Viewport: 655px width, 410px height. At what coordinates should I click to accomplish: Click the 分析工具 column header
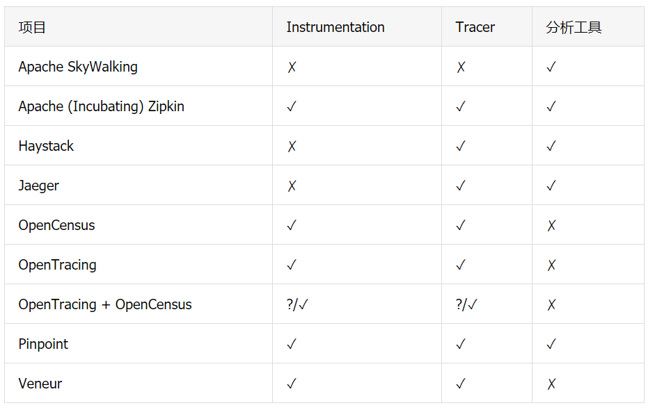(x=574, y=28)
